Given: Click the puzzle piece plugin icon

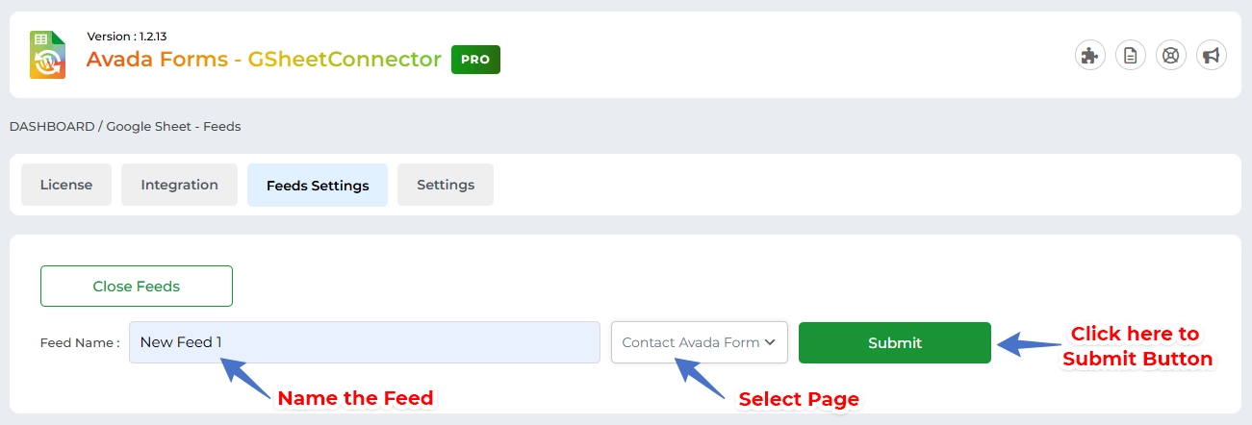Looking at the screenshot, I should coord(1089,56).
